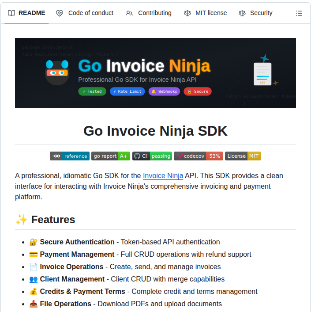Click the inbox emoji for File Operations

(x=34, y=304)
